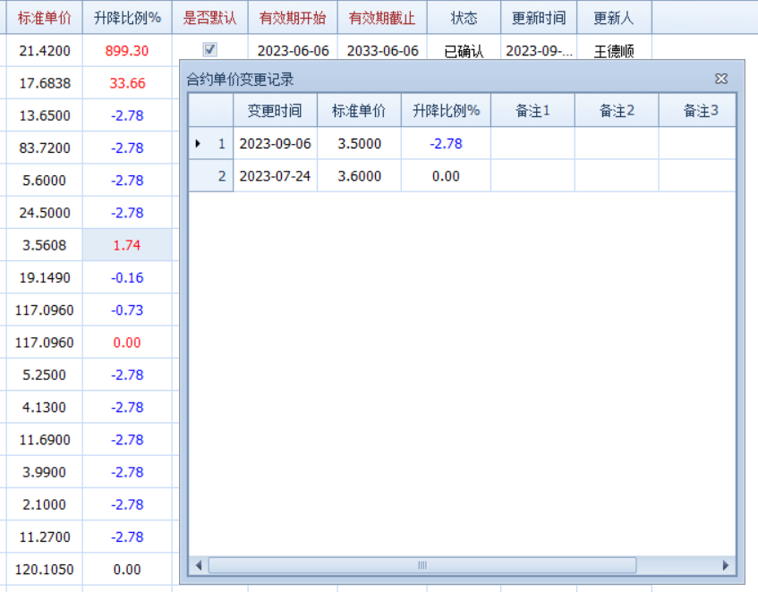Click the 更新人 column header
The height and width of the screenshot is (592, 758).
pos(614,18)
